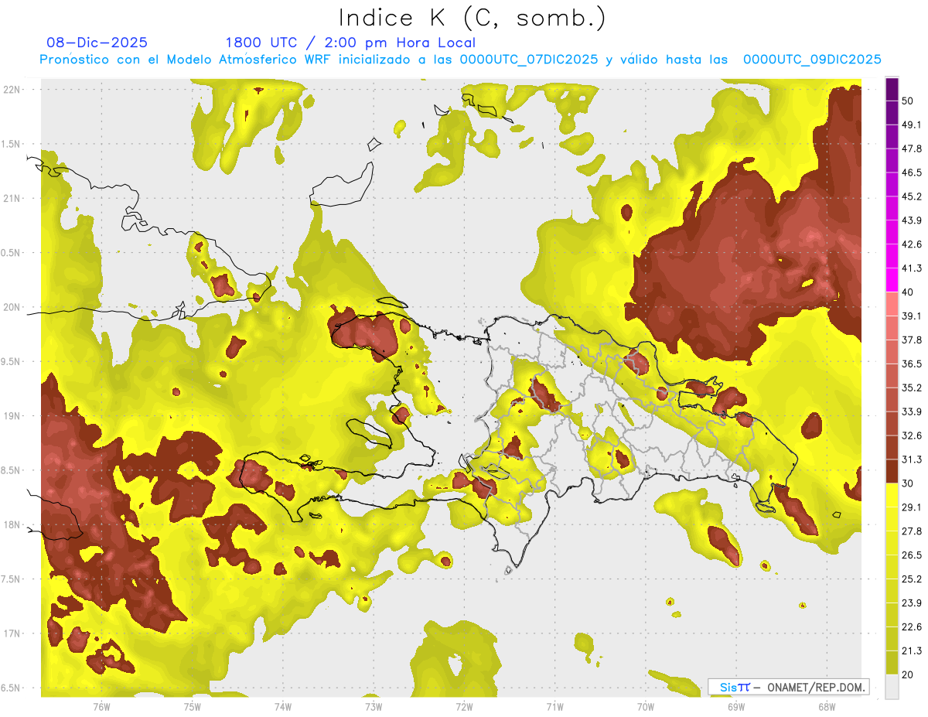Click the '20' colorbar value
928x717 pixels.
click(908, 674)
